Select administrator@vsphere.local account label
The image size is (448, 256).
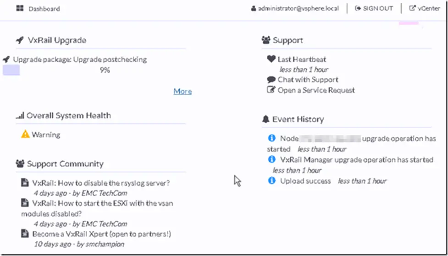(x=299, y=8)
